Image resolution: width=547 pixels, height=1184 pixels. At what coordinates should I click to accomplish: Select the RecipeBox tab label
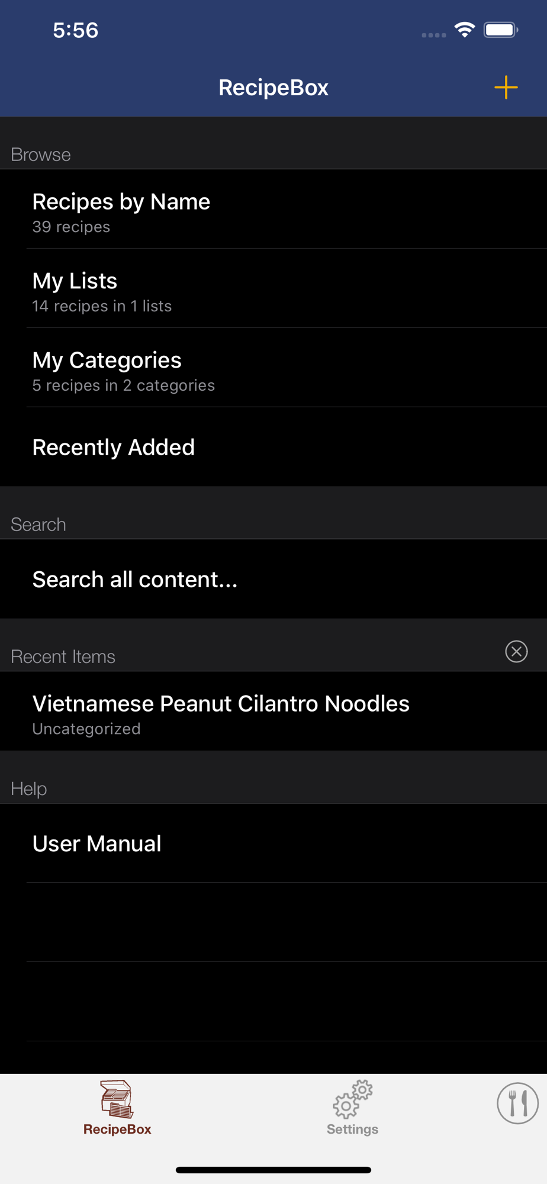click(117, 1129)
